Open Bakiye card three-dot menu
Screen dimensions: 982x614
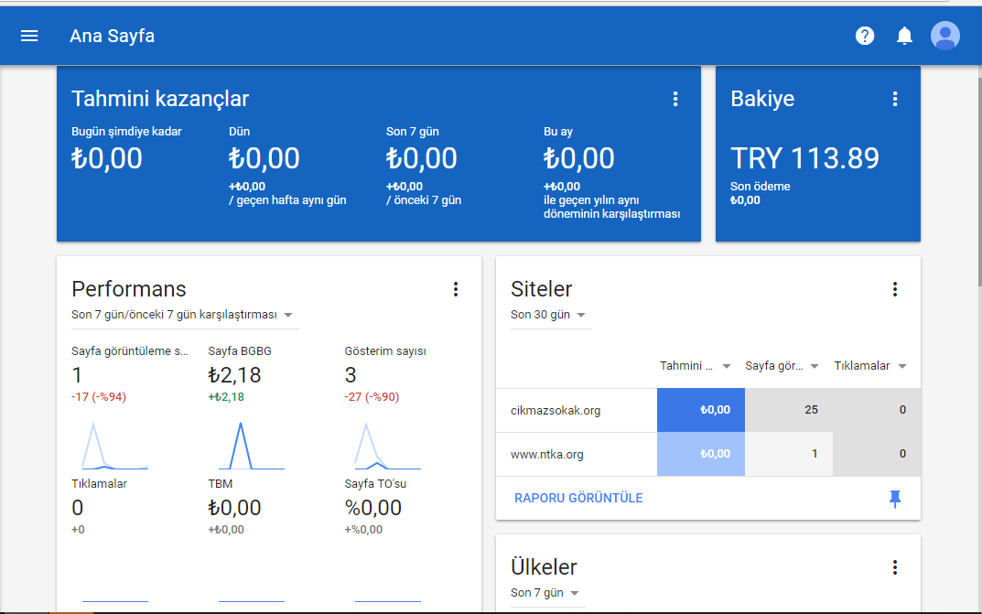[x=895, y=99]
